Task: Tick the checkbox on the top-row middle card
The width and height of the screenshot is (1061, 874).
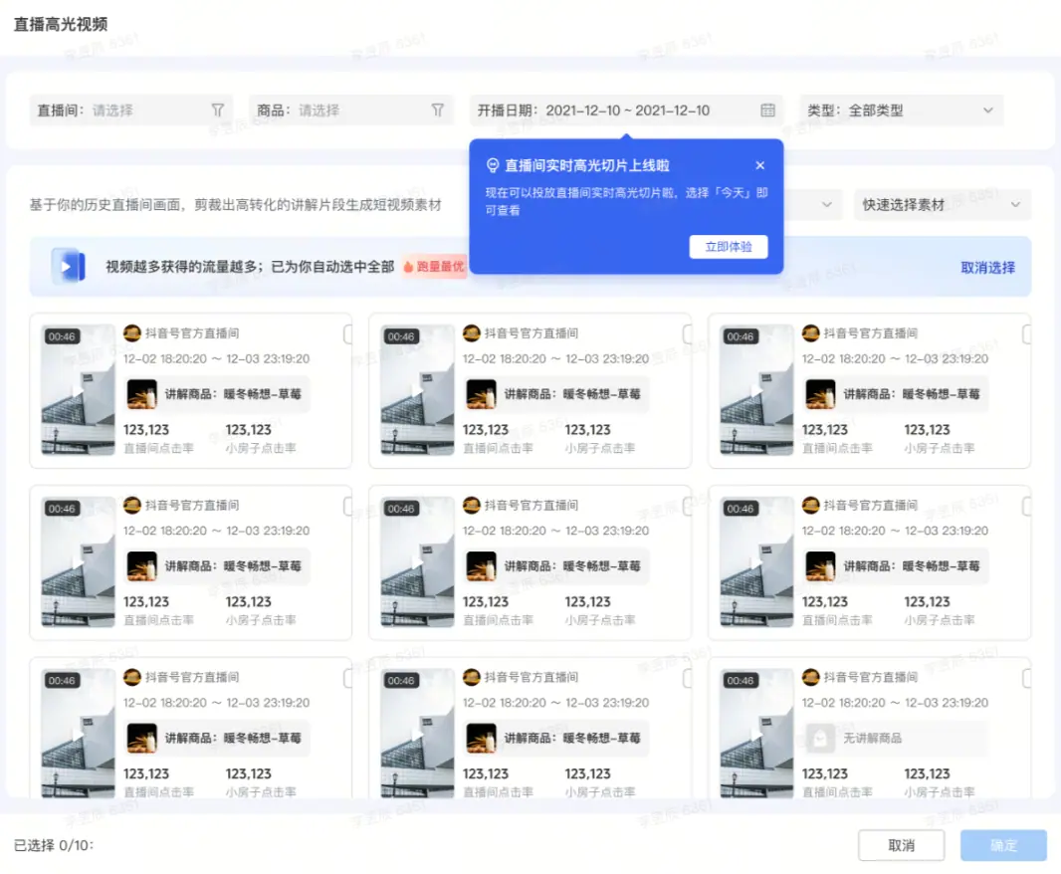Action: [688, 333]
